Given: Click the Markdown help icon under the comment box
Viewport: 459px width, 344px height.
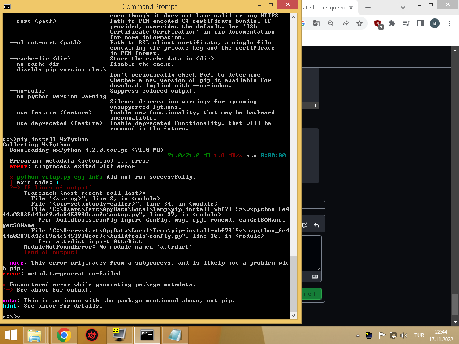Looking at the screenshot, I should tap(315, 277).
